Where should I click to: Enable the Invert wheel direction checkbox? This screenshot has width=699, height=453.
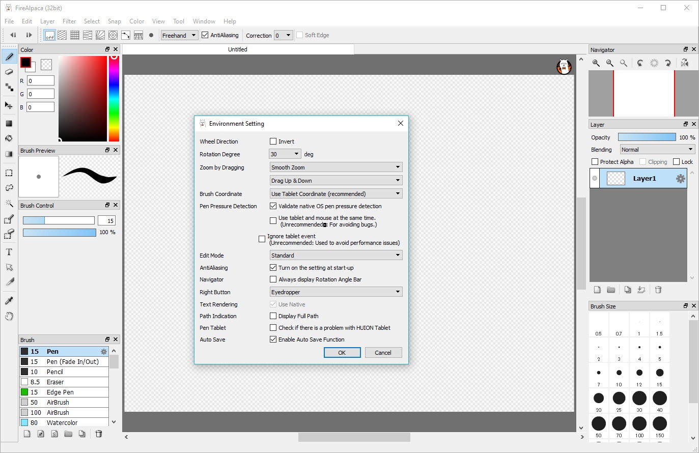pyautogui.click(x=273, y=141)
